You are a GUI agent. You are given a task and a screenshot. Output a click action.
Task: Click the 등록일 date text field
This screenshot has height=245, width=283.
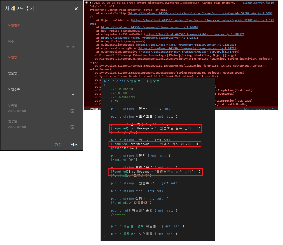[x=37, y=111]
